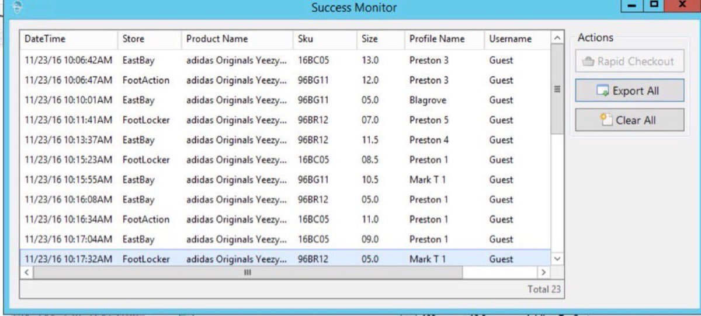The image size is (701, 316).
Task: Click the size 10.5 cell
Action: 370,180
